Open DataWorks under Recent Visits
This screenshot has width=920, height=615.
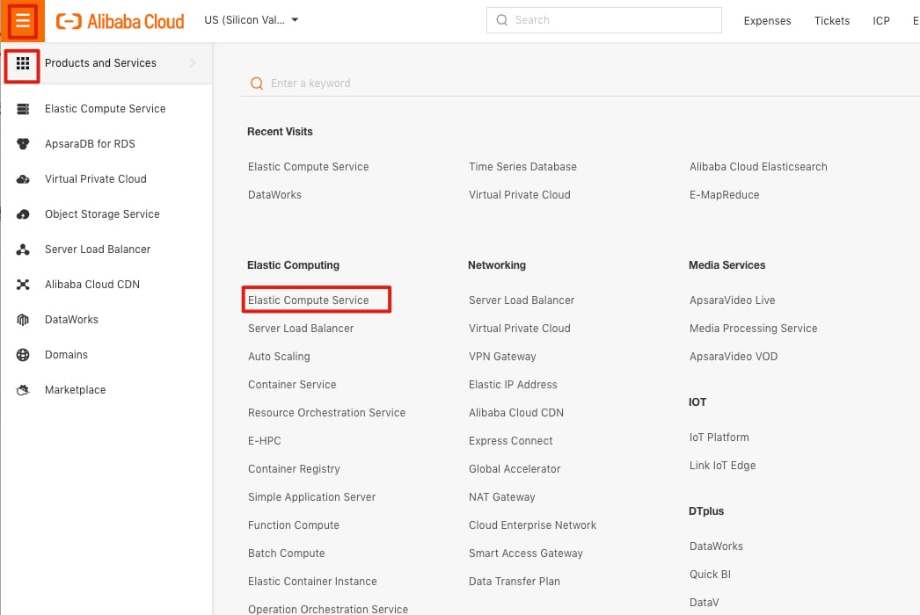[274, 195]
